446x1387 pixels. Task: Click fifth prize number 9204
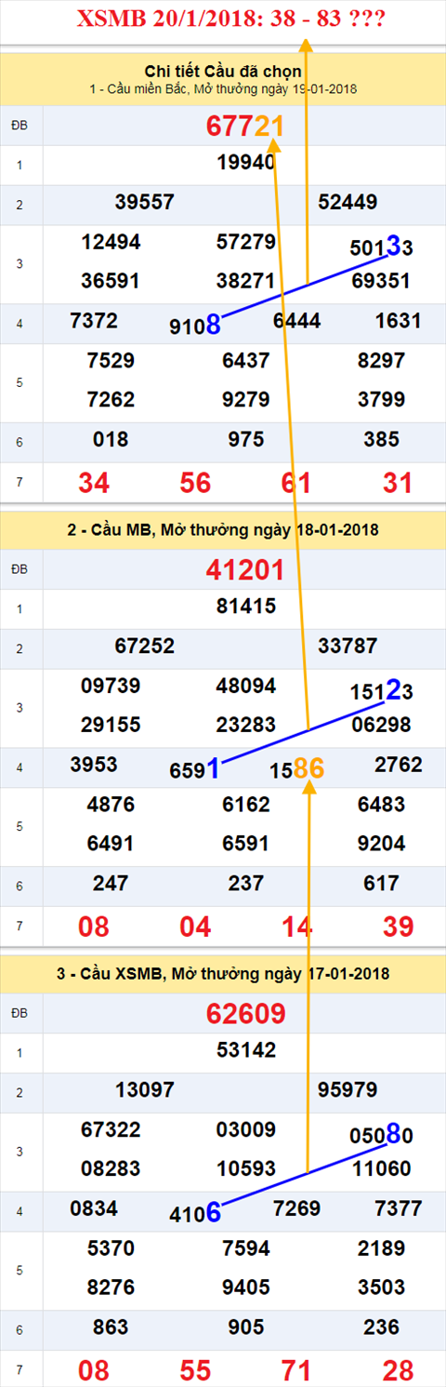click(x=381, y=843)
